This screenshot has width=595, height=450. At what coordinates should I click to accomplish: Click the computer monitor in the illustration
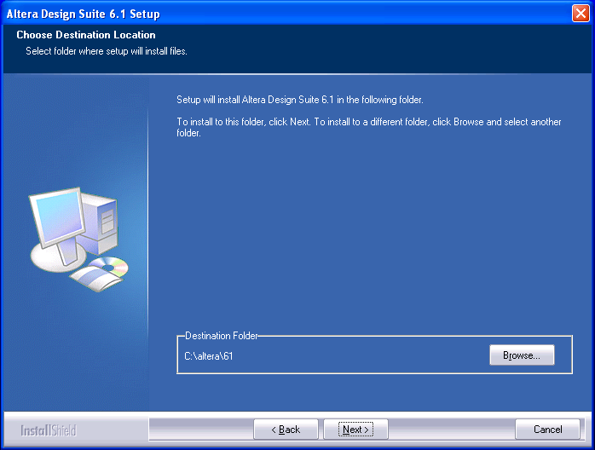[x=58, y=220]
